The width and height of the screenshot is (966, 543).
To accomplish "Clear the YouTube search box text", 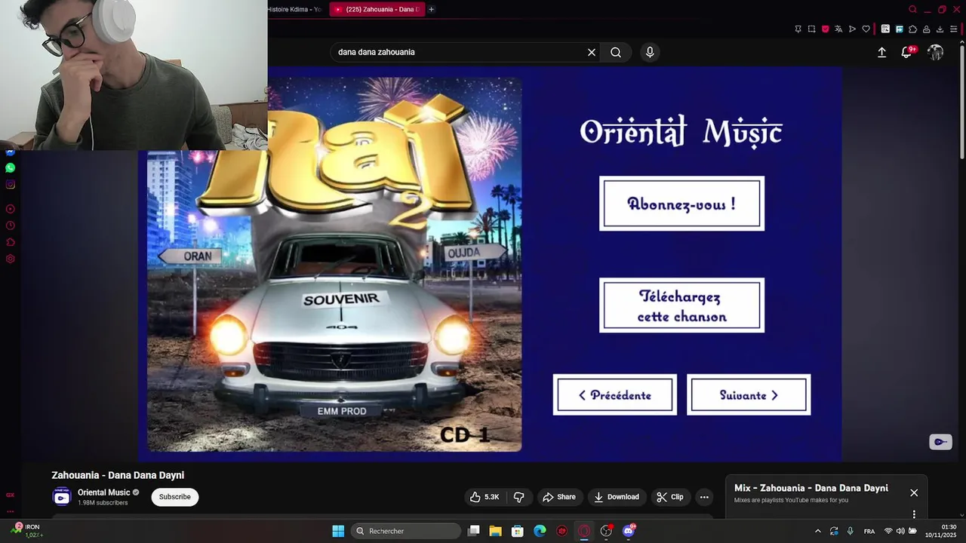I will pyautogui.click(x=592, y=52).
